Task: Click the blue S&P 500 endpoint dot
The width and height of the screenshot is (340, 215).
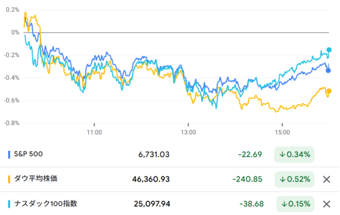Action: click(329, 70)
